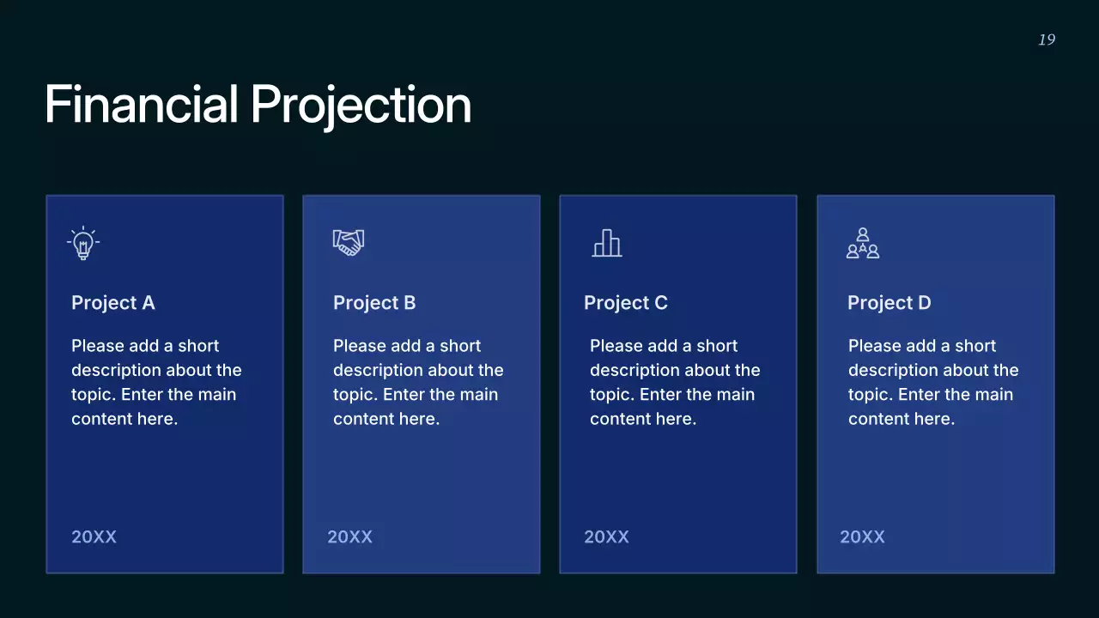Click the lightbulb icon in Project A card
The width and height of the screenshot is (1099, 618).
(x=83, y=244)
